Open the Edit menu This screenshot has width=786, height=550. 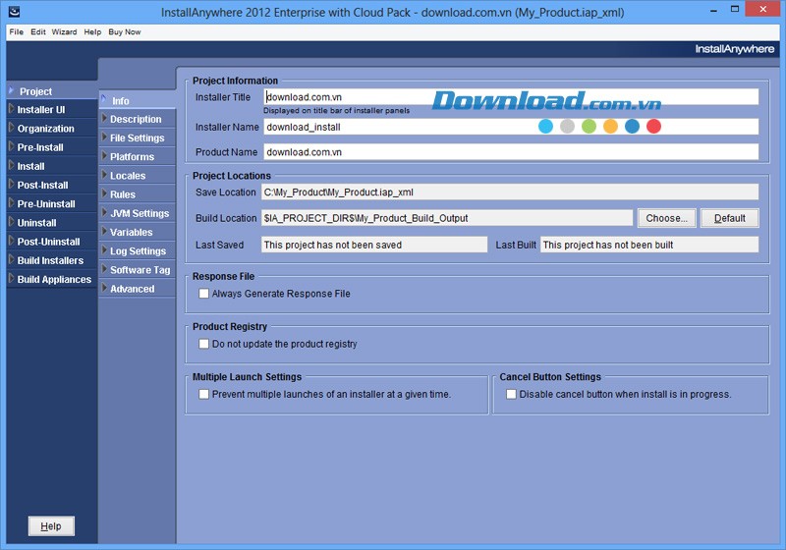click(x=38, y=32)
